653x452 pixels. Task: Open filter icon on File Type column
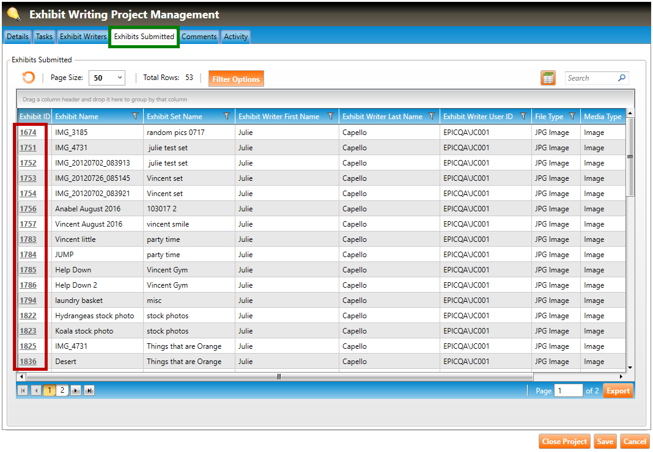572,116
